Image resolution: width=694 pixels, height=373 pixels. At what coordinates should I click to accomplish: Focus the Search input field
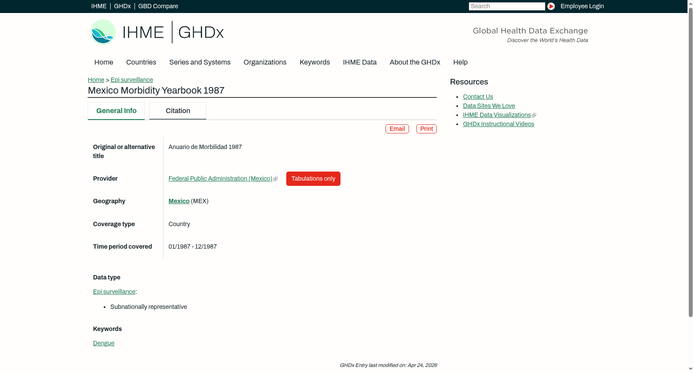[507, 6]
